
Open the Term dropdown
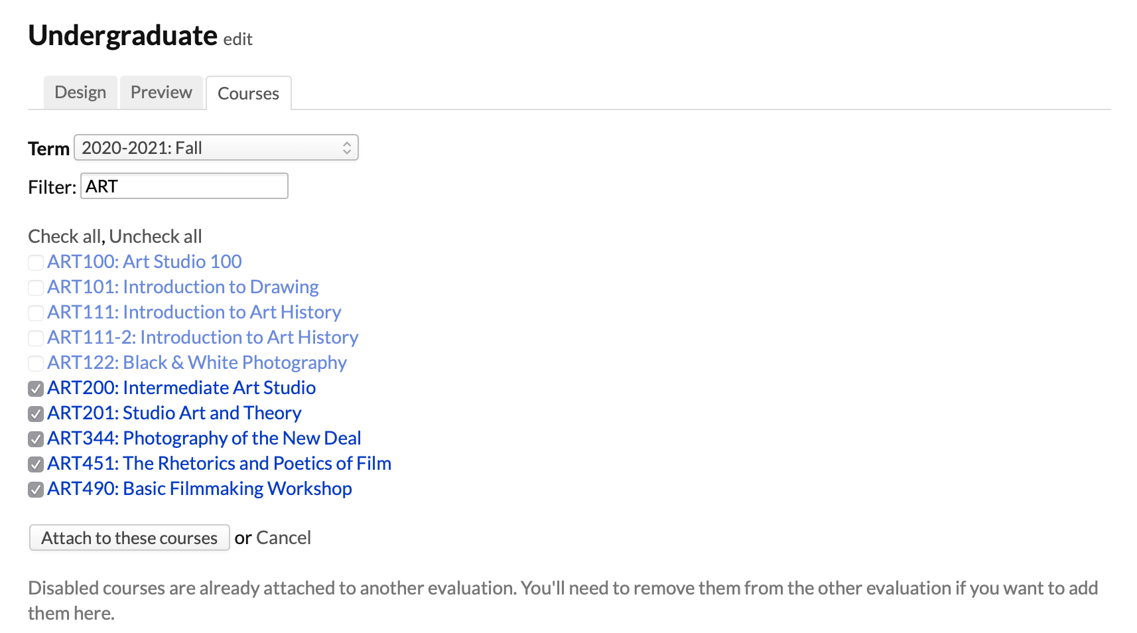point(216,148)
